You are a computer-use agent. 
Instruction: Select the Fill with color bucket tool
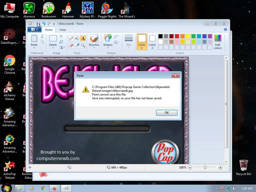pyautogui.click(x=77, y=38)
